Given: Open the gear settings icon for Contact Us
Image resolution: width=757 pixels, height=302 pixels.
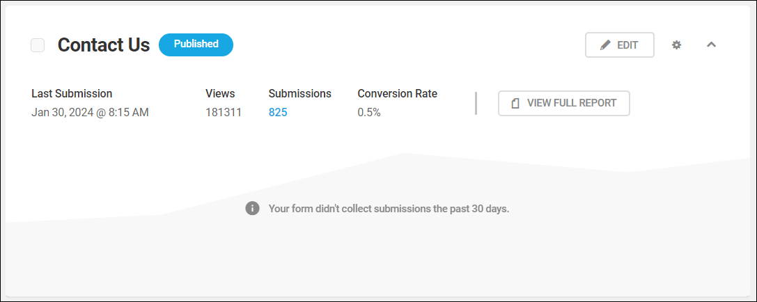Looking at the screenshot, I should (x=677, y=45).
